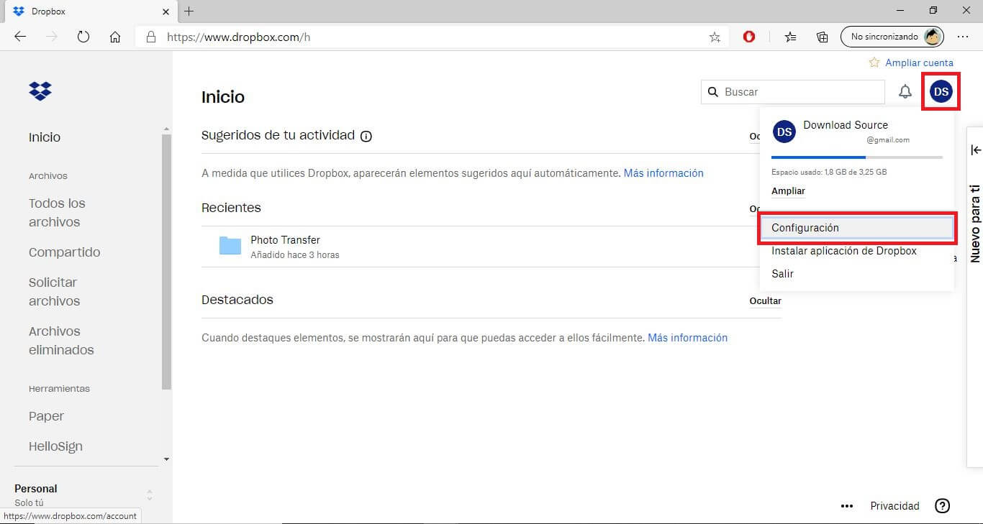This screenshot has height=524, width=983.
Task: Select Salir to log out
Action: pos(783,274)
